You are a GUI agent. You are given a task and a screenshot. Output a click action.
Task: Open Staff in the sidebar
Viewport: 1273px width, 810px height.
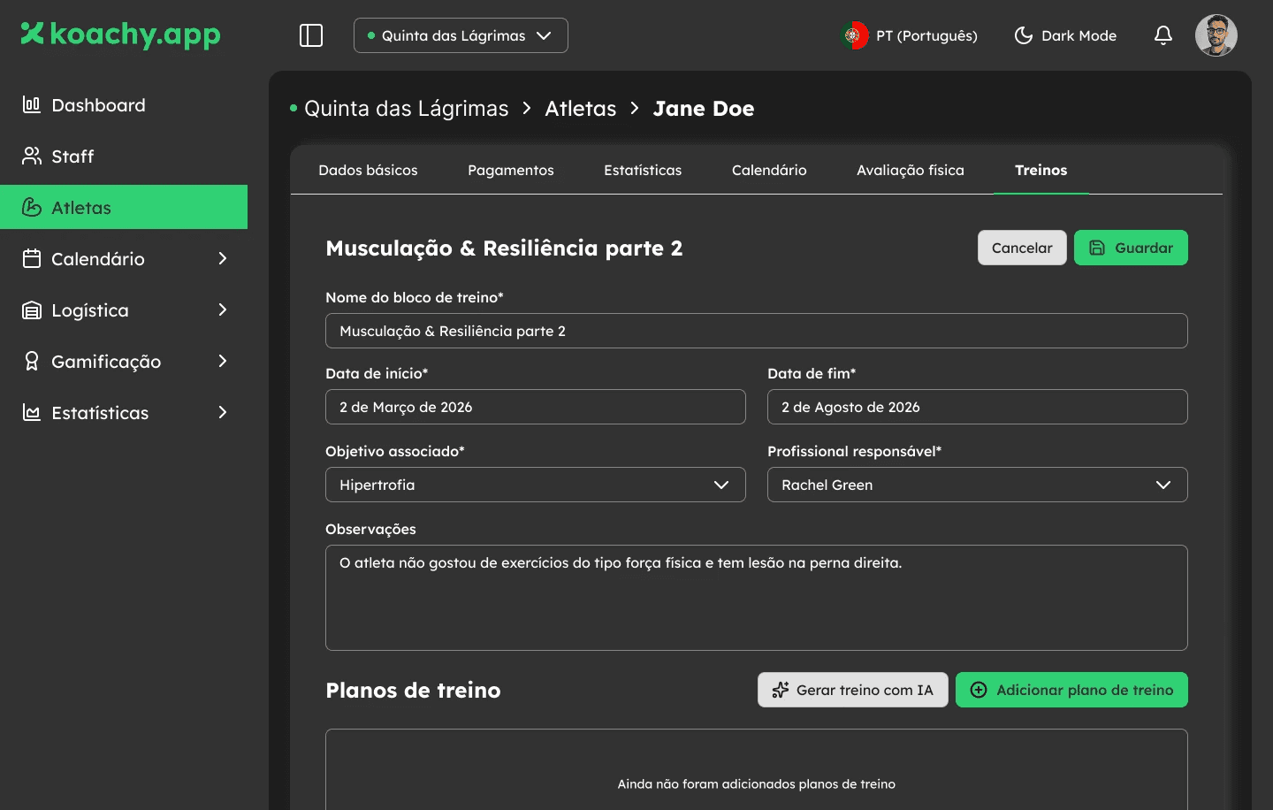coord(124,157)
